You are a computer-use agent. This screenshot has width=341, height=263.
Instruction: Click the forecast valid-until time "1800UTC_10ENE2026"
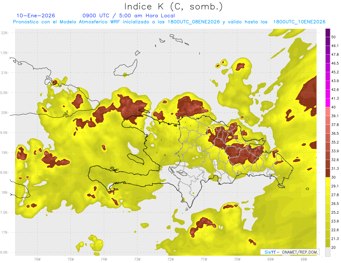point(299,22)
